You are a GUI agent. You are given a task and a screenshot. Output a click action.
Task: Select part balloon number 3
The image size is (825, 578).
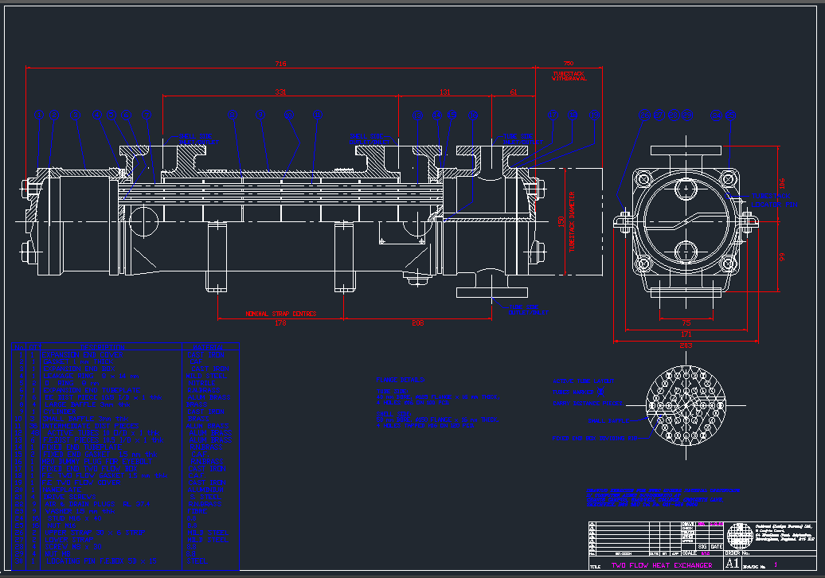76,115
